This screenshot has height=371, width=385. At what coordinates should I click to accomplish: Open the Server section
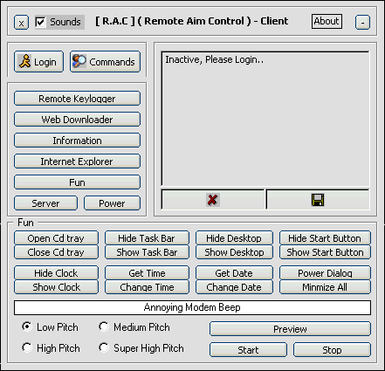coord(45,203)
